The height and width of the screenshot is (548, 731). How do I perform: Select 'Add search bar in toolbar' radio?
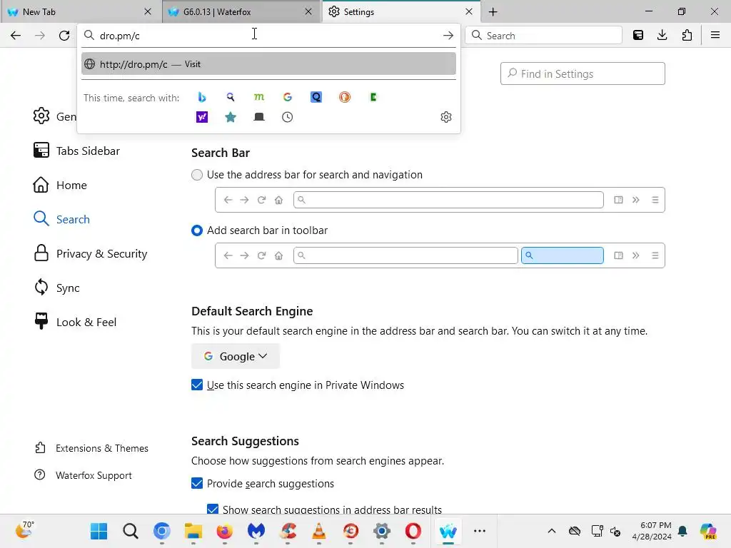[197, 230]
